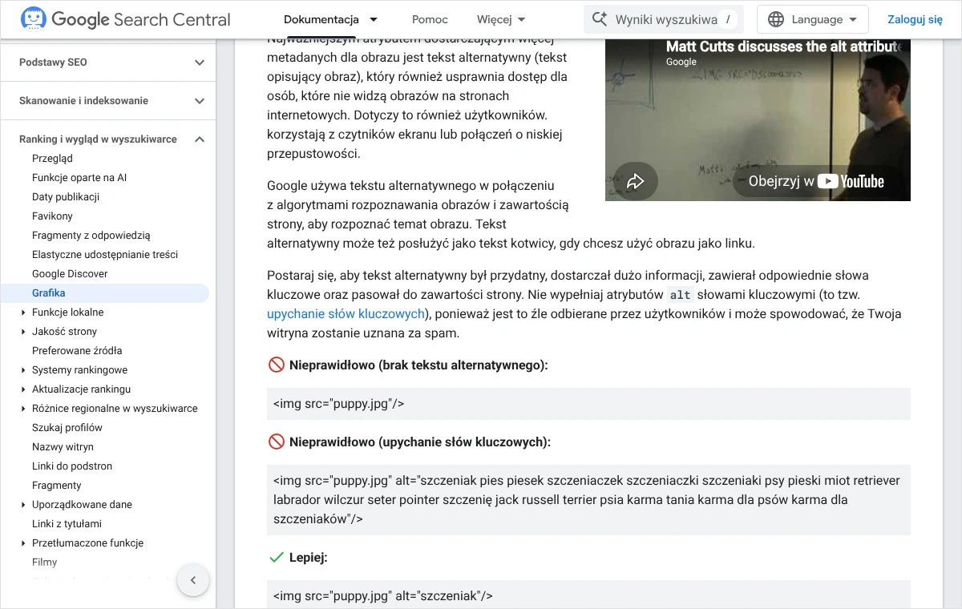962x609 pixels.
Task: Expand Funkcje lokalne tree arrow
Action: (23, 313)
